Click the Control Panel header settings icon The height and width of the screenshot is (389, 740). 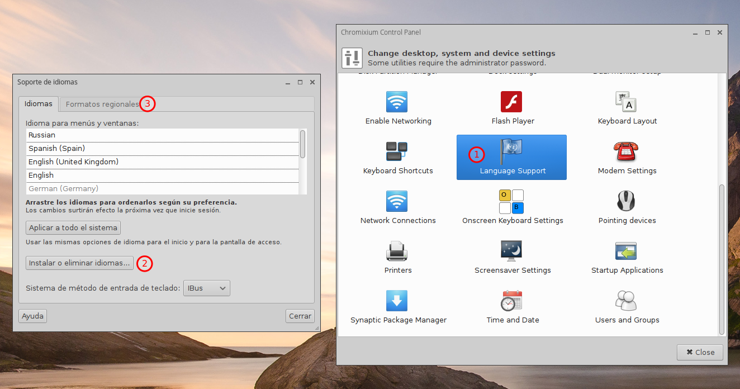[352, 58]
